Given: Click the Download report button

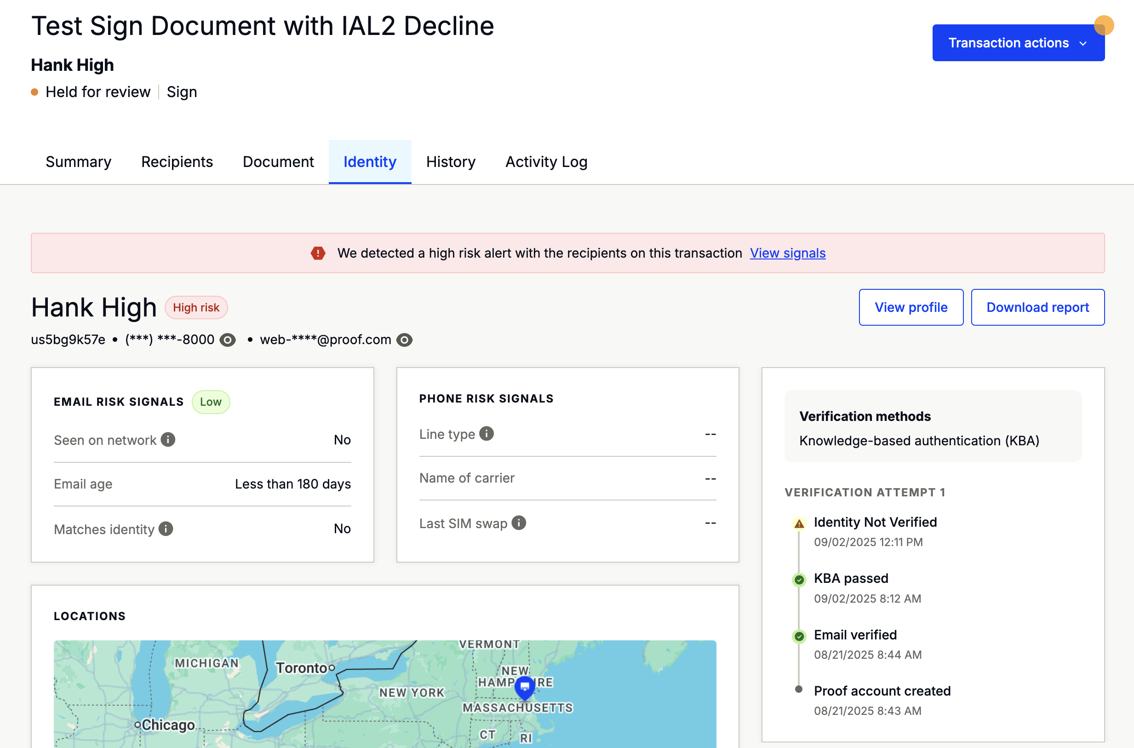Looking at the screenshot, I should pyautogui.click(x=1038, y=307).
